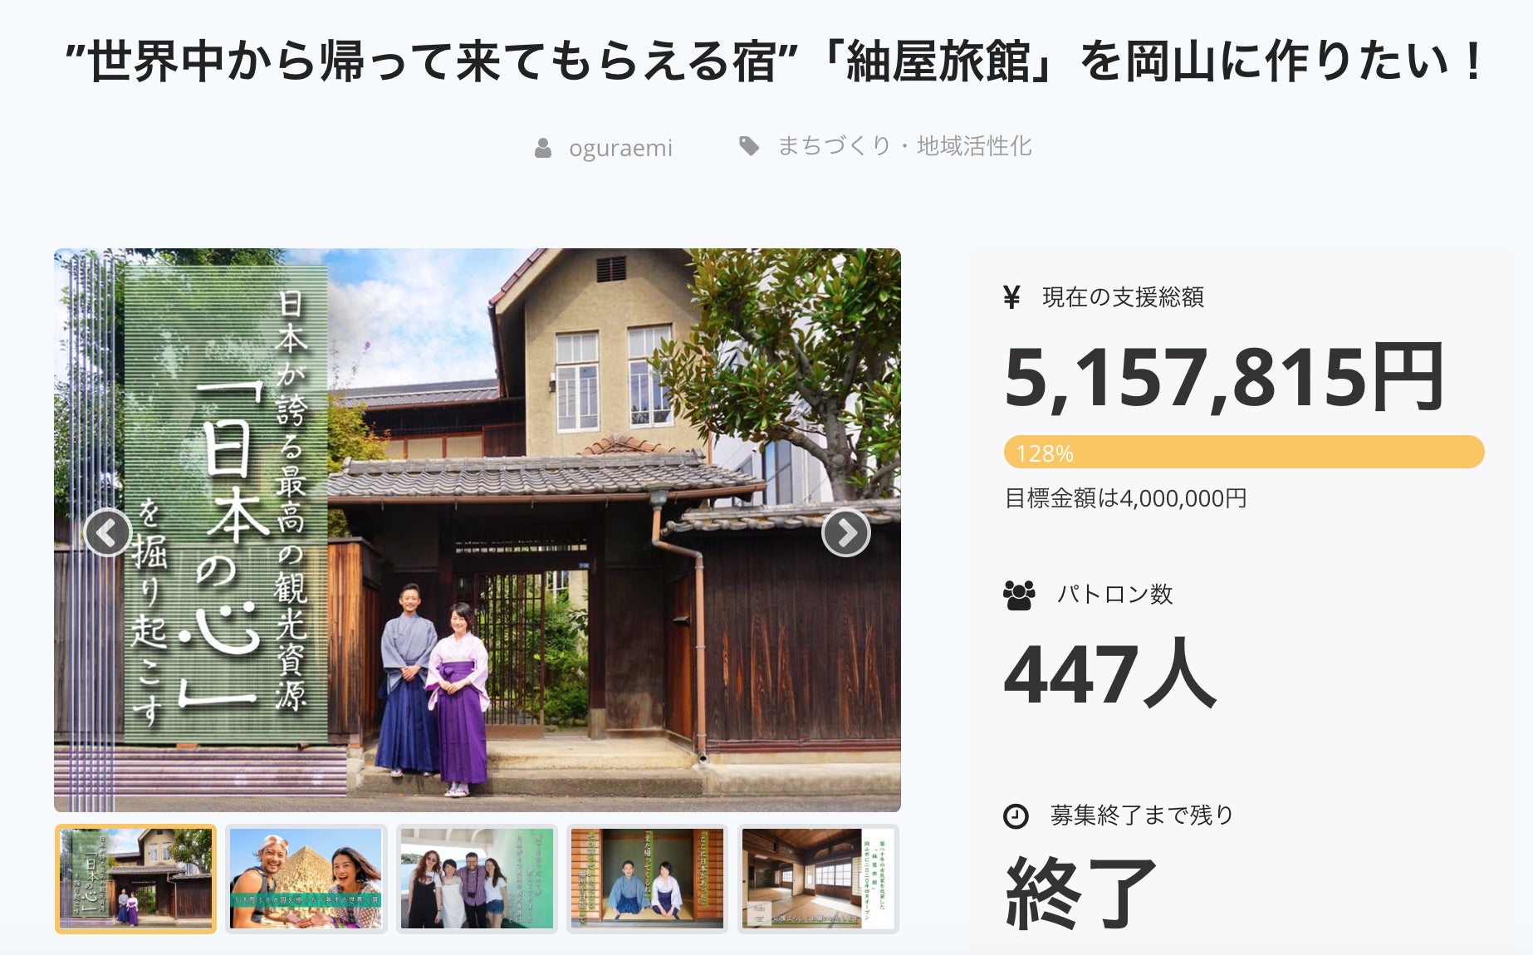1533x955 pixels.
Task: Select the first thumbnail of ryokan gate
Action: (136, 879)
